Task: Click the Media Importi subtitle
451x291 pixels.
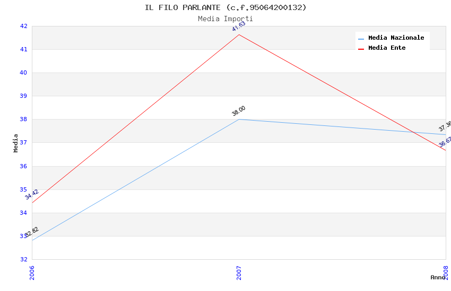Action: tap(226, 19)
